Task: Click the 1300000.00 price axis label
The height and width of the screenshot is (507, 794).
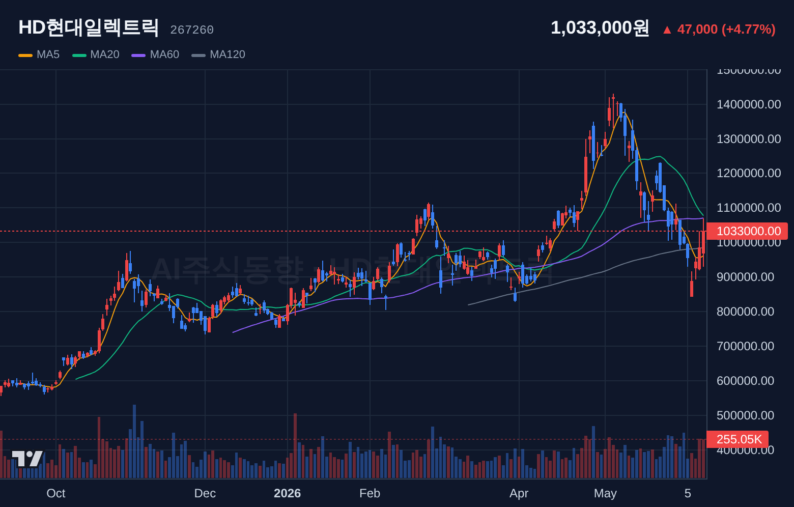Action: point(749,139)
